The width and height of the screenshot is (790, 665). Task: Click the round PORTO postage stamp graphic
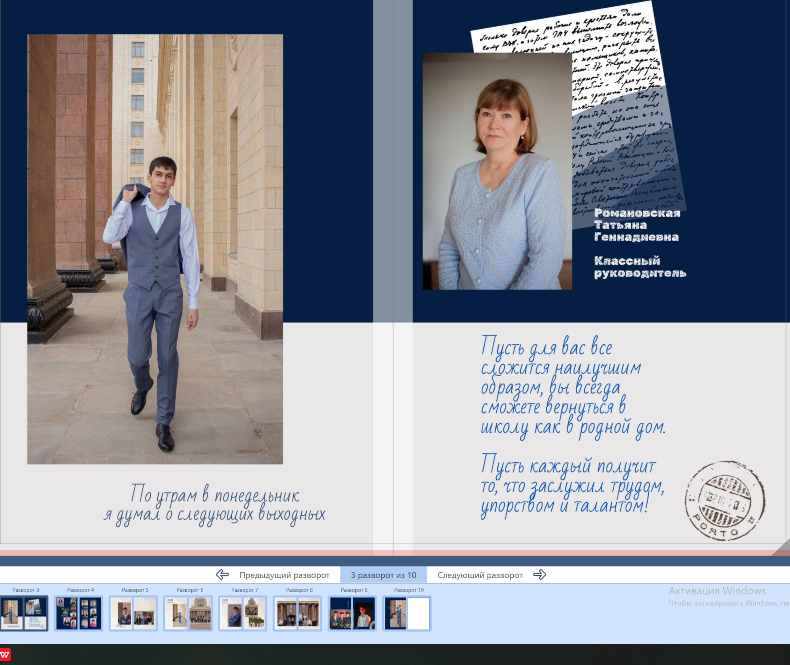tap(724, 501)
